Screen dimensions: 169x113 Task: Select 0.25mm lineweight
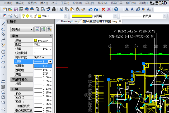tap(43, 104)
